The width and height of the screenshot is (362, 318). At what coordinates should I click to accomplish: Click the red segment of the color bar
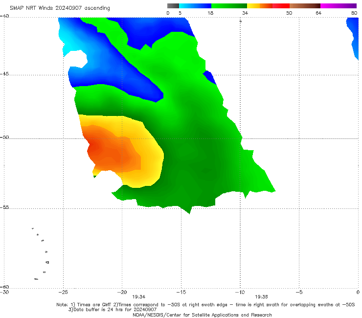pos(281,6)
